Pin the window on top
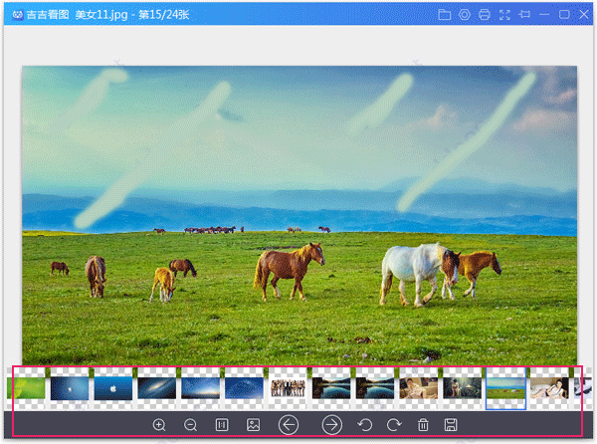The height and width of the screenshot is (444, 597). (x=524, y=15)
